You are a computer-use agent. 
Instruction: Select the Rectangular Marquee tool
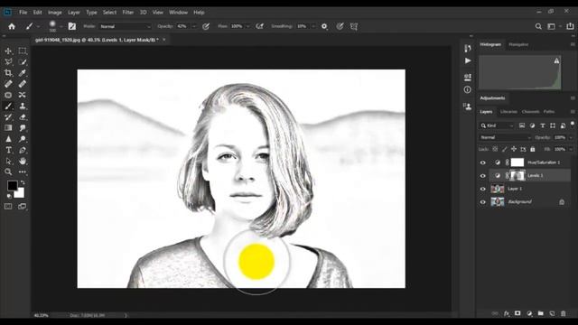point(23,51)
